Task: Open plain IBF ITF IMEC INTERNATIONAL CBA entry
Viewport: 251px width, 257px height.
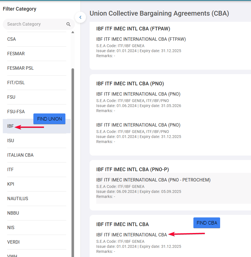Action: click(x=132, y=235)
